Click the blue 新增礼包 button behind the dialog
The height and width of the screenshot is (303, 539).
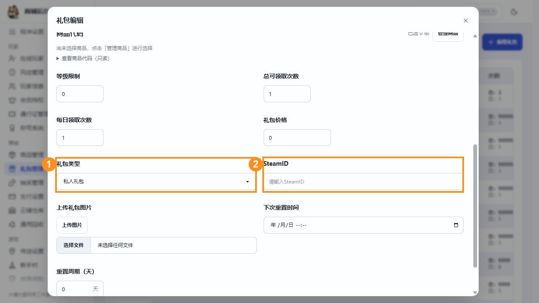502,42
